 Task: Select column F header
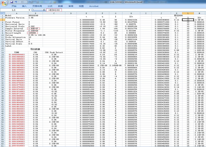102,13
